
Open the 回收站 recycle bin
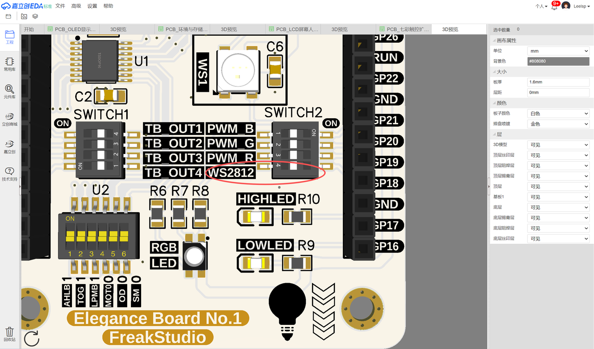point(10,334)
